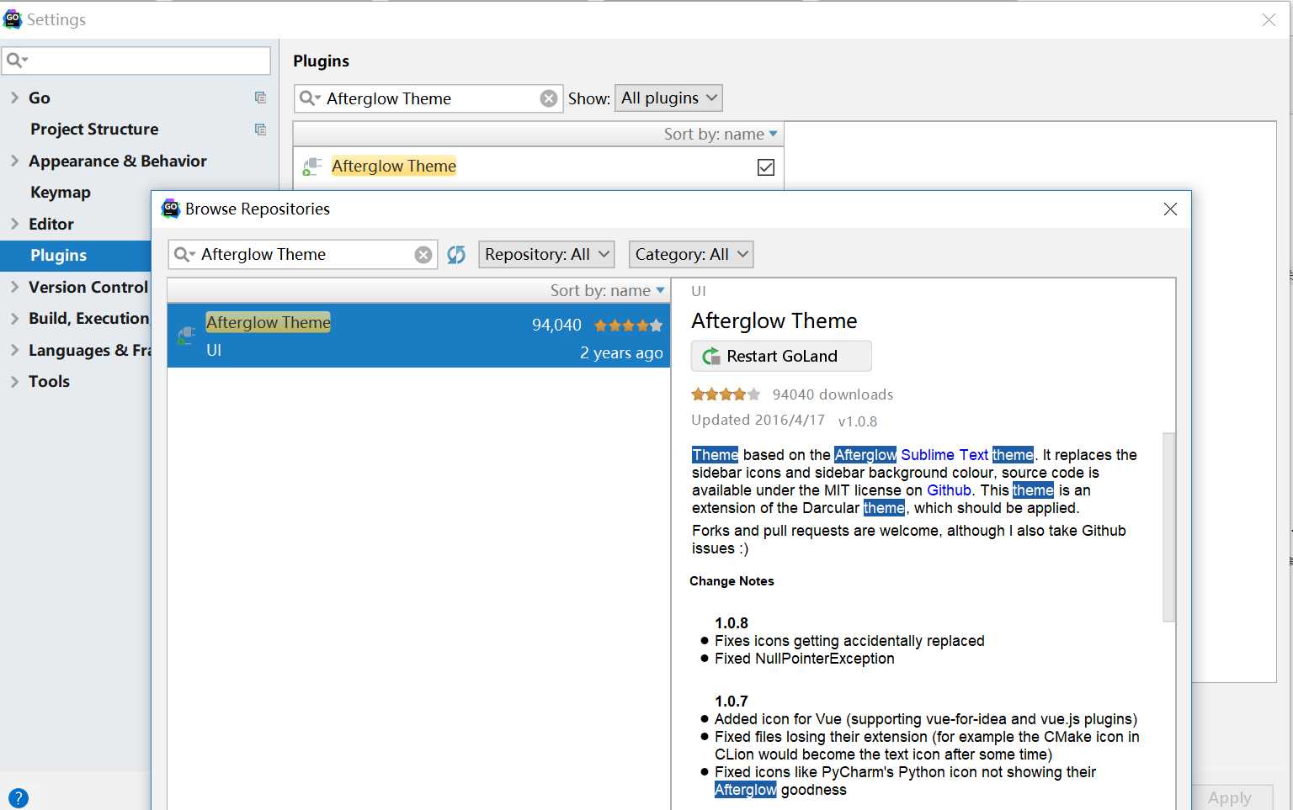The height and width of the screenshot is (810, 1293).
Task: Open Sort by name in Settings plugins list
Action: tap(721, 135)
